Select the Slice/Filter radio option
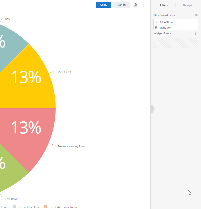The height and width of the screenshot is (209, 201). click(156, 22)
